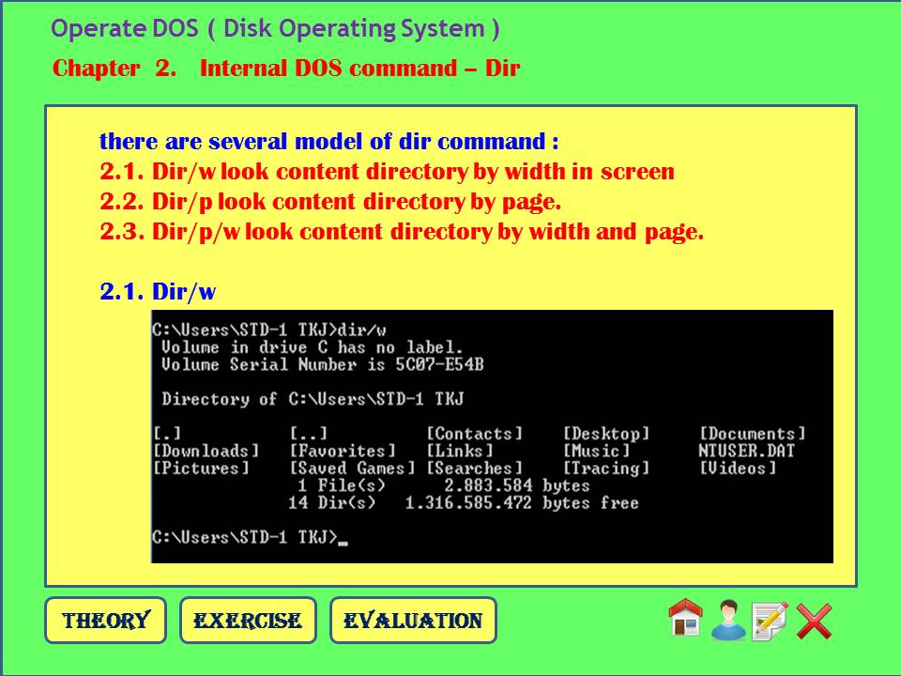Go to the EXERCISE section
Image resolution: width=901 pixels, height=676 pixels.
tap(248, 621)
